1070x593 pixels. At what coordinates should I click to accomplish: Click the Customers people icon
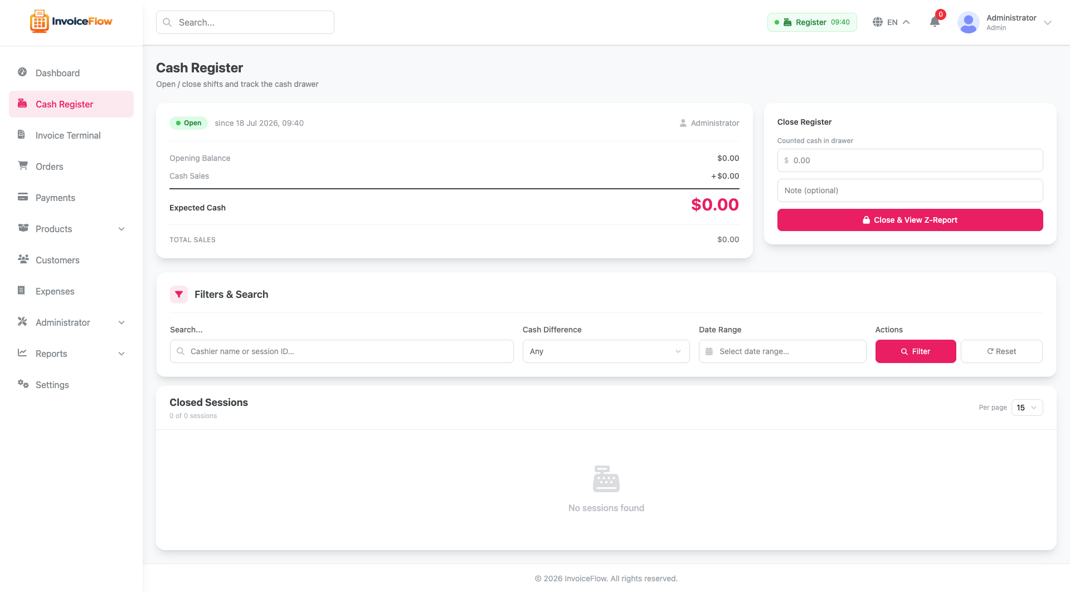23,259
